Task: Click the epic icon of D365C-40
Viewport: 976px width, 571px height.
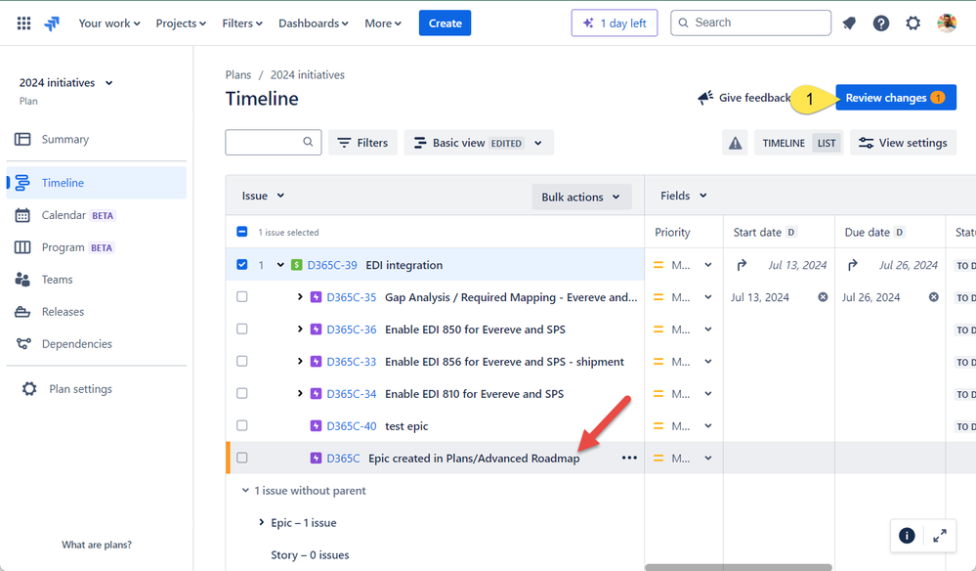Action: coord(317,426)
